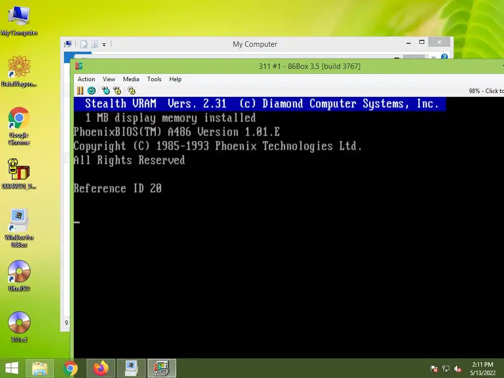Screen dimensions: 504x378
Task: Click the My Computer window system icon
Action: pos(68,44)
